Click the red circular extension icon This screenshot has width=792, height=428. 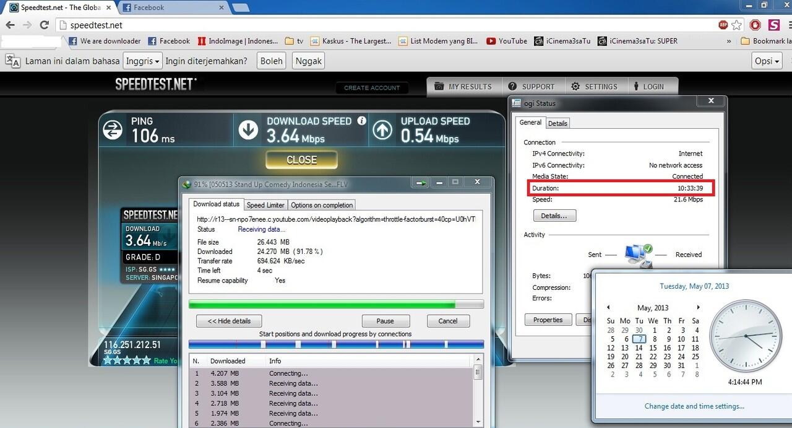755,25
